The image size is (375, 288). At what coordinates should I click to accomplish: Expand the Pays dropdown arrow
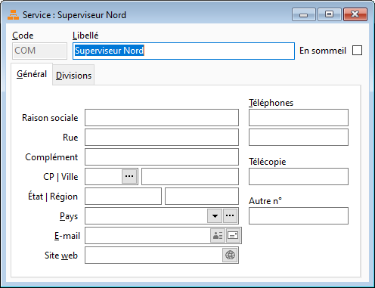[x=215, y=215]
